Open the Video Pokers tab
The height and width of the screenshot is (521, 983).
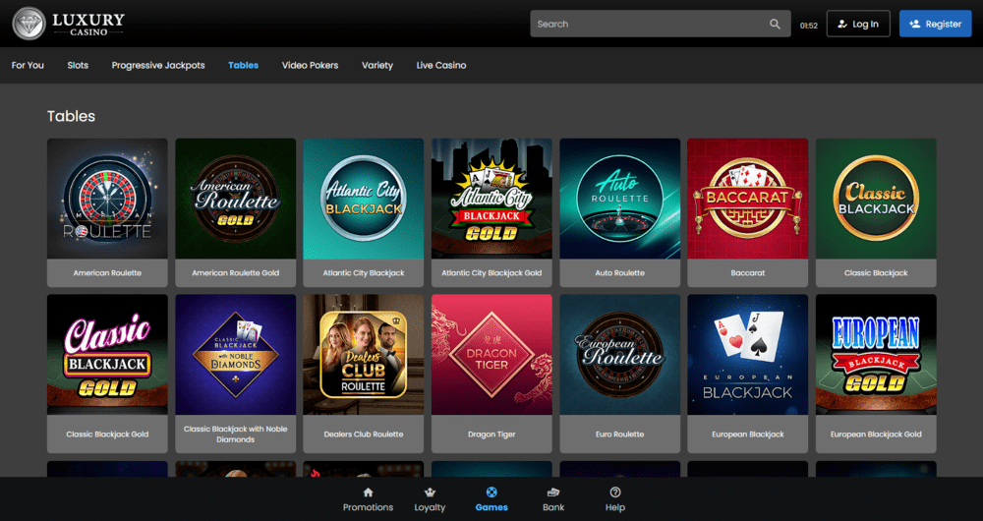(310, 65)
